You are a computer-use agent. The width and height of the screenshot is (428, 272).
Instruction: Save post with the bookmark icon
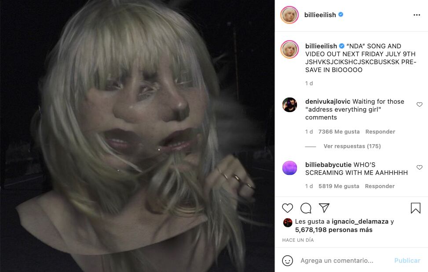415,208
